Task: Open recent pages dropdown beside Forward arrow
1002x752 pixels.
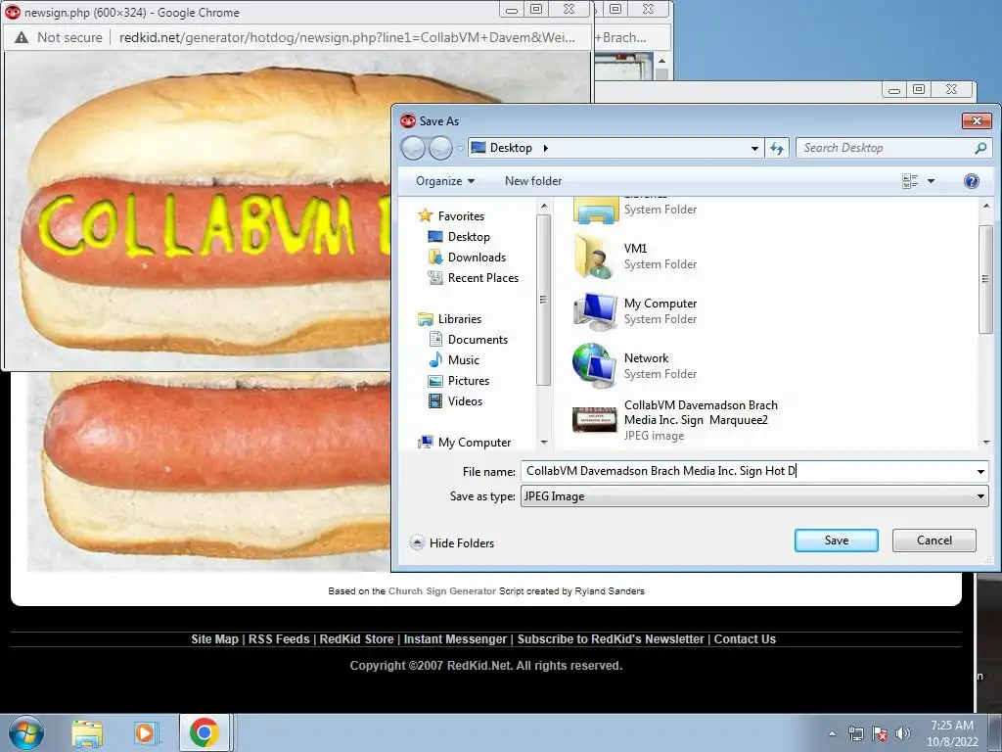Action: [460, 149]
